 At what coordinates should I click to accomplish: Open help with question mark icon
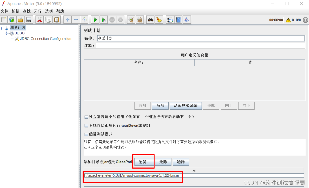point(178,20)
